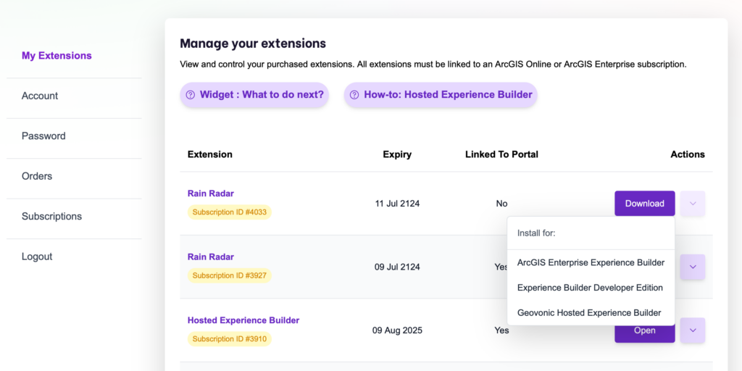Select Experience Builder Developer Edition option
This screenshot has height=371, width=742.
pyautogui.click(x=591, y=288)
